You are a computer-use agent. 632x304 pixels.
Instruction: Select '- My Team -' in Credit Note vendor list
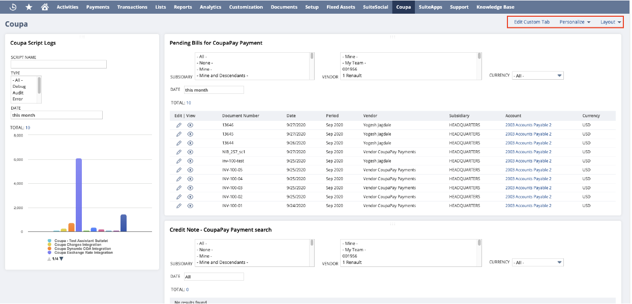[354, 250]
